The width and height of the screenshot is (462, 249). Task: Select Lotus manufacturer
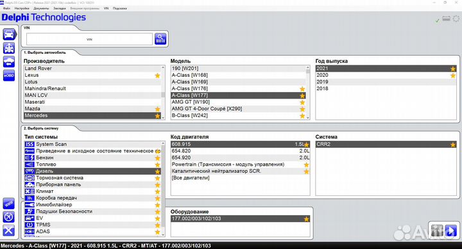(x=92, y=82)
